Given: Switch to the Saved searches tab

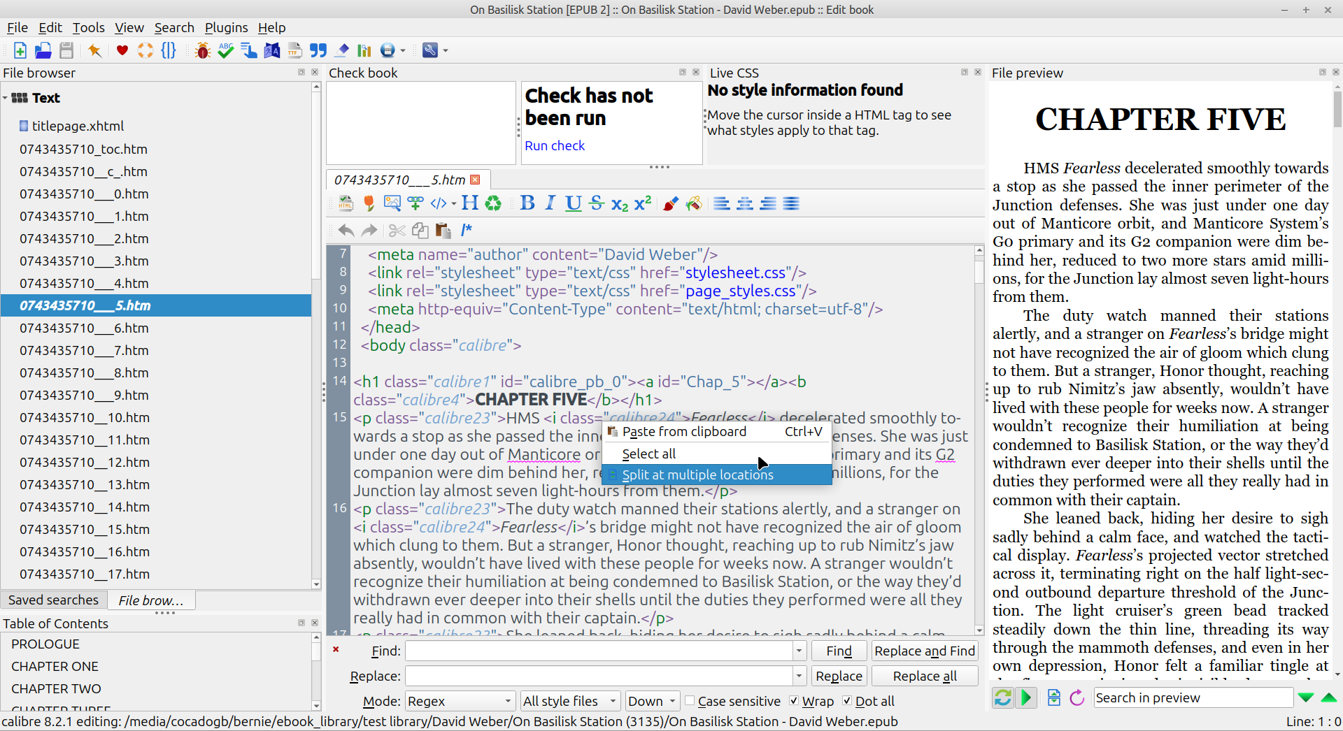Looking at the screenshot, I should tap(54, 600).
